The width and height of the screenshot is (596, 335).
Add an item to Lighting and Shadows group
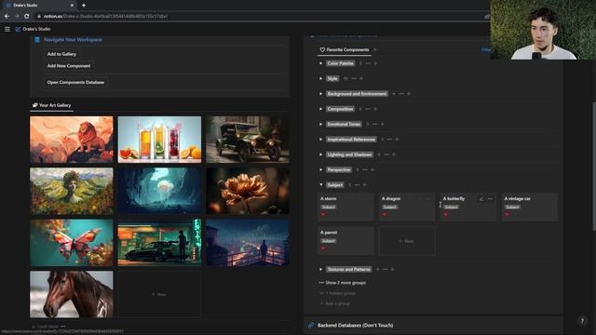(394, 154)
